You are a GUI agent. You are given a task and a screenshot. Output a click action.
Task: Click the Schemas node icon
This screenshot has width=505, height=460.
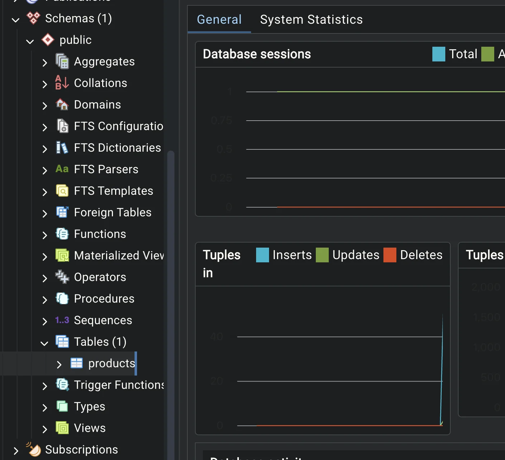tap(33, 18)
